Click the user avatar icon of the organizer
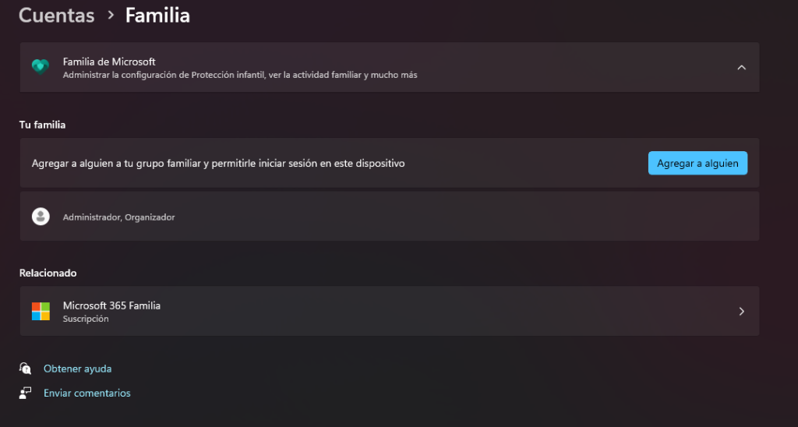Viewport: 798px width, 427px height. [41, 217]
